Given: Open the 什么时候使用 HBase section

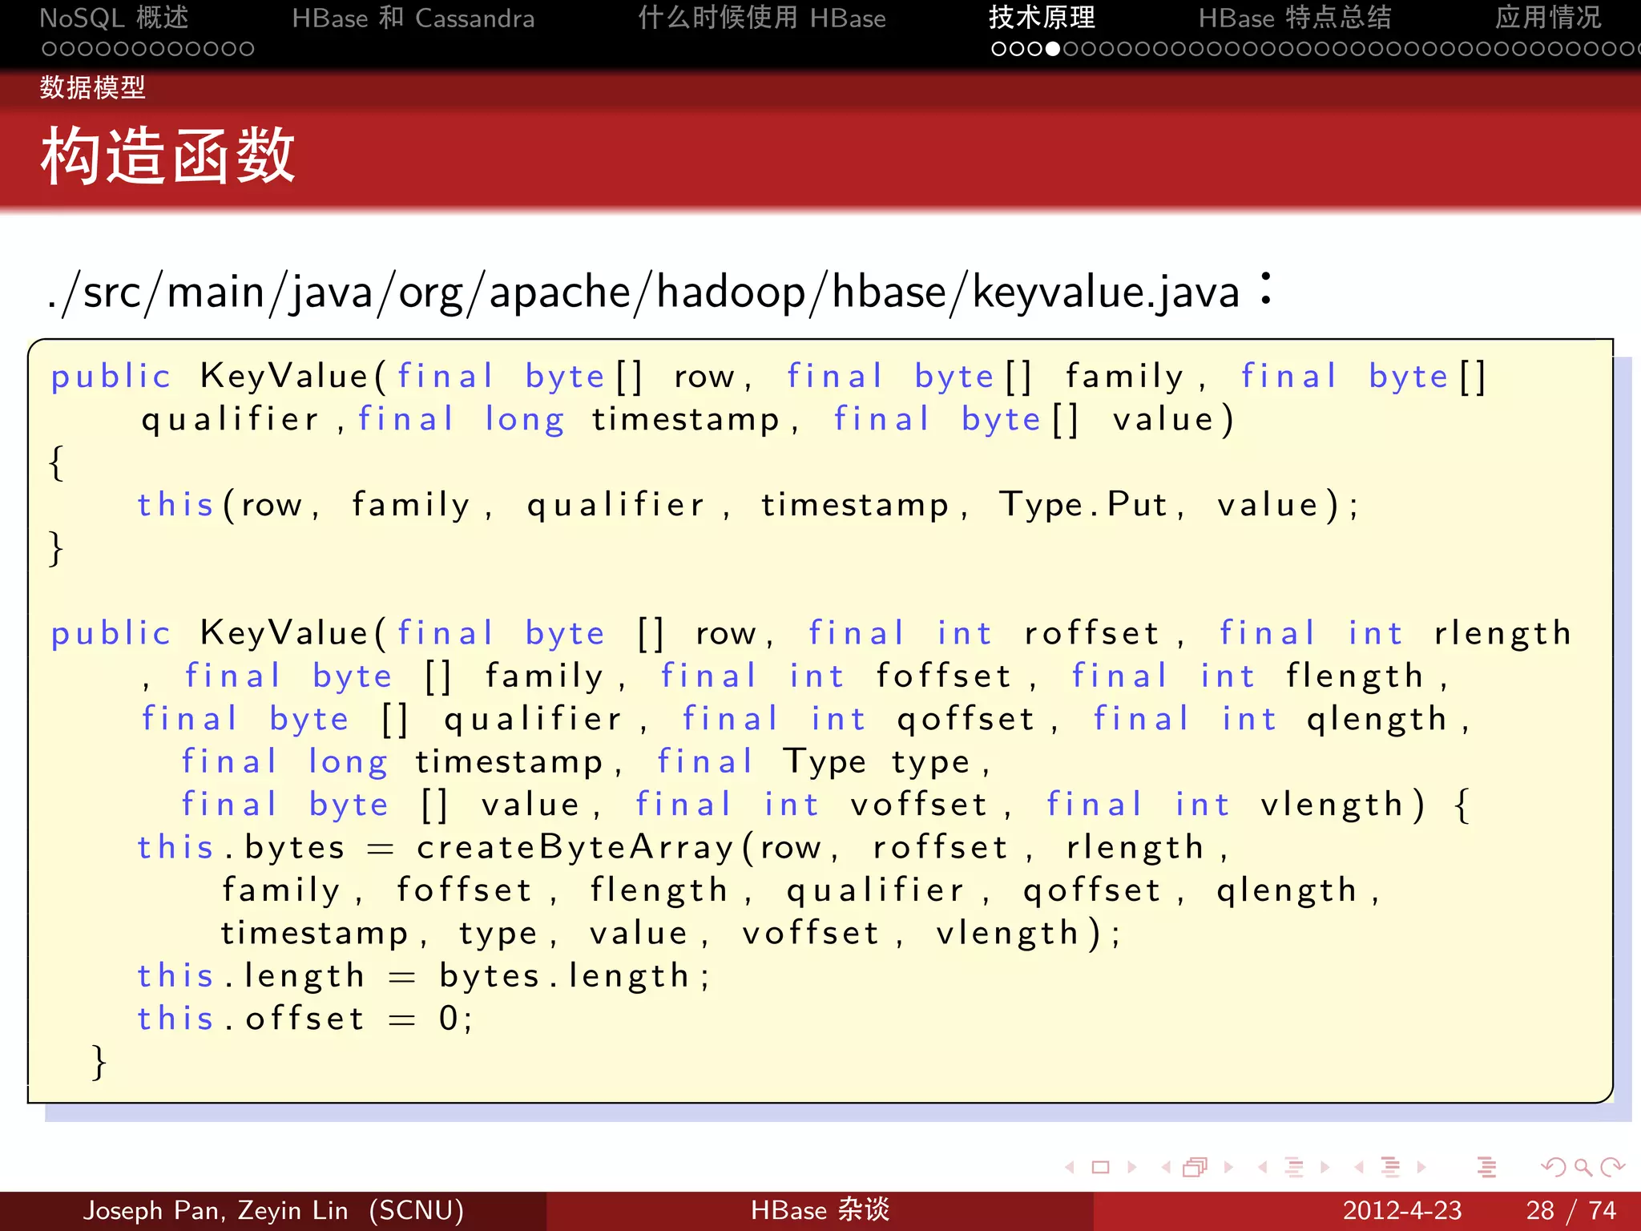Looking at the screenshot, I should click(x=762, y=18).
